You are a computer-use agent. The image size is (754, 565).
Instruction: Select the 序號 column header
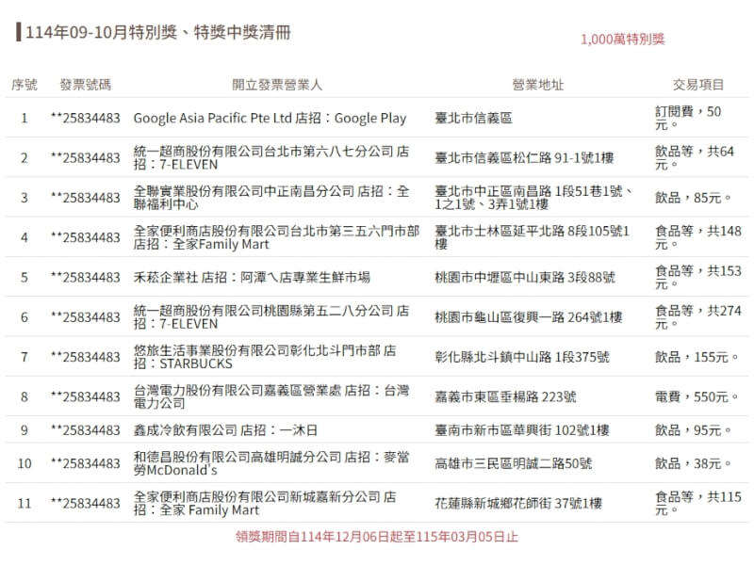point(25,85)
